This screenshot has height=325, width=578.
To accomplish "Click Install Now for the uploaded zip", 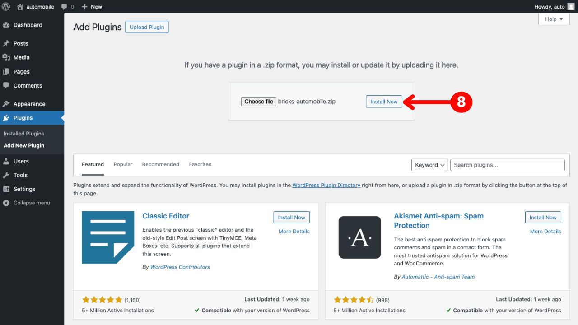I will click(384, 102).
